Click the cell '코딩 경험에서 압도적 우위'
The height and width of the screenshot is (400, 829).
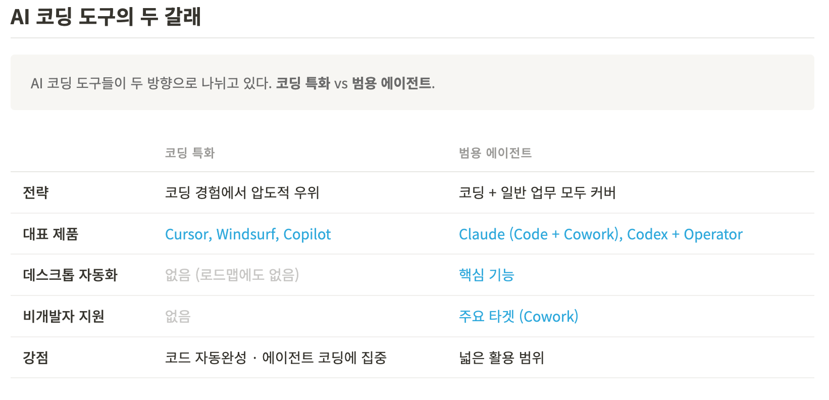242,192
